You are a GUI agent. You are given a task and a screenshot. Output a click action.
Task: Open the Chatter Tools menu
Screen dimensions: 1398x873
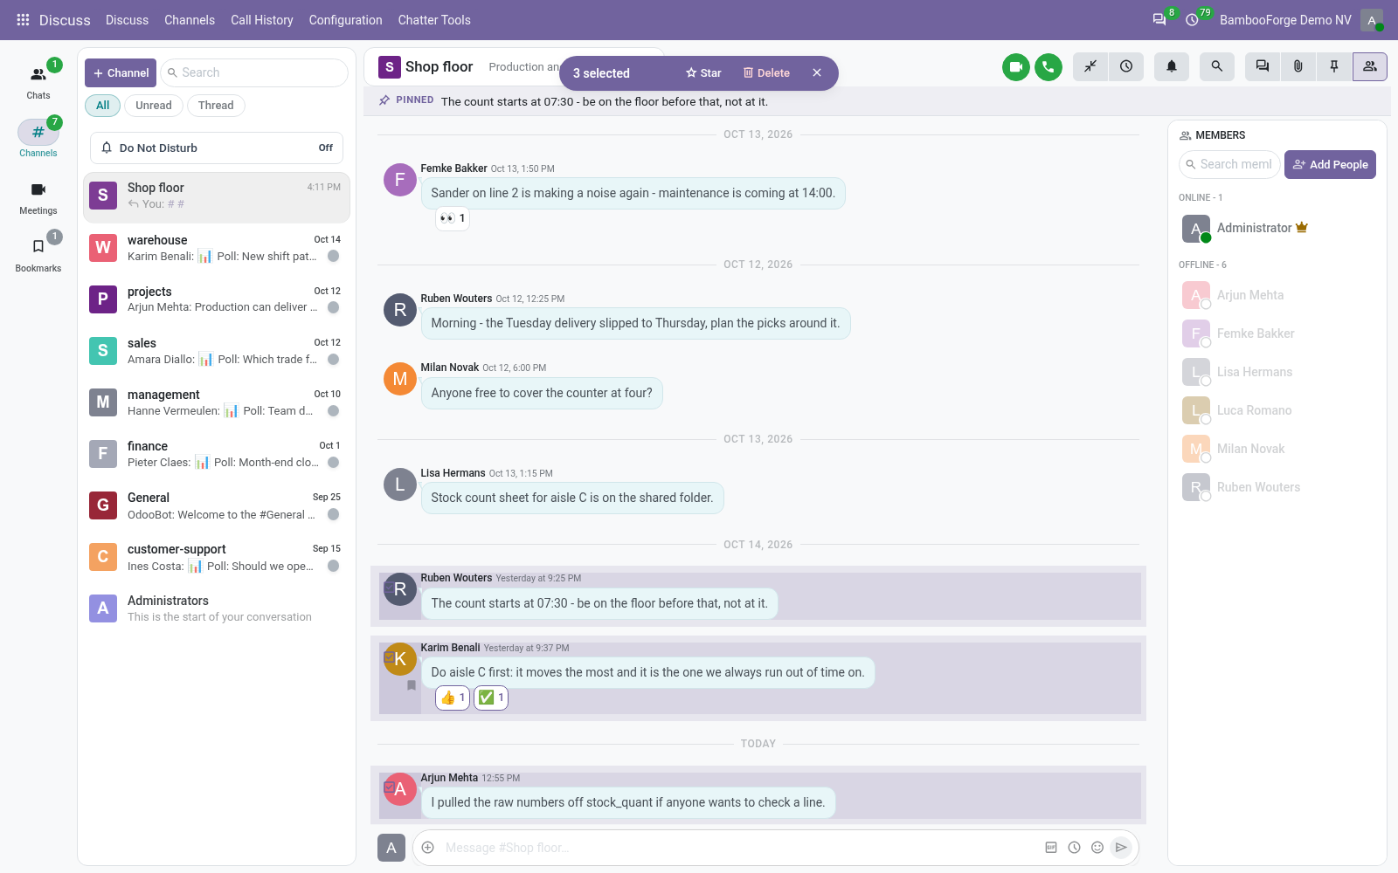pos(434,20)
